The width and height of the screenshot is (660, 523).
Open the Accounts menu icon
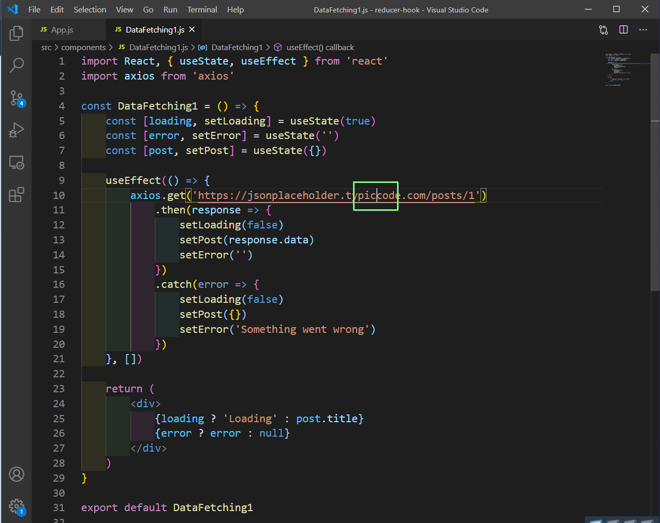17,474
